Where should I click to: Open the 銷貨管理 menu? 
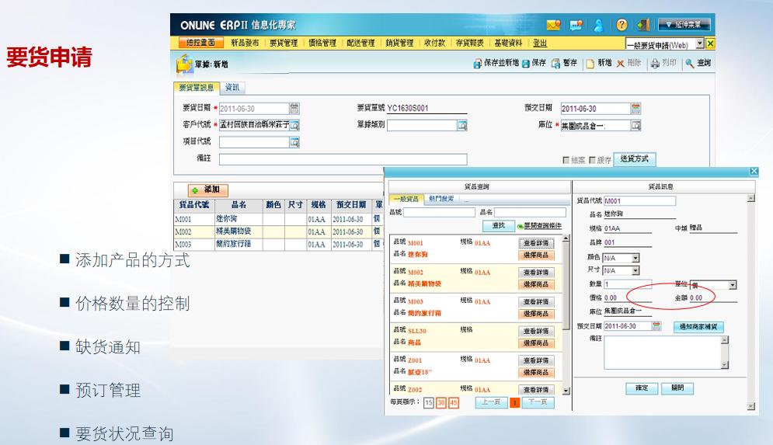click(x=399, y=43)
